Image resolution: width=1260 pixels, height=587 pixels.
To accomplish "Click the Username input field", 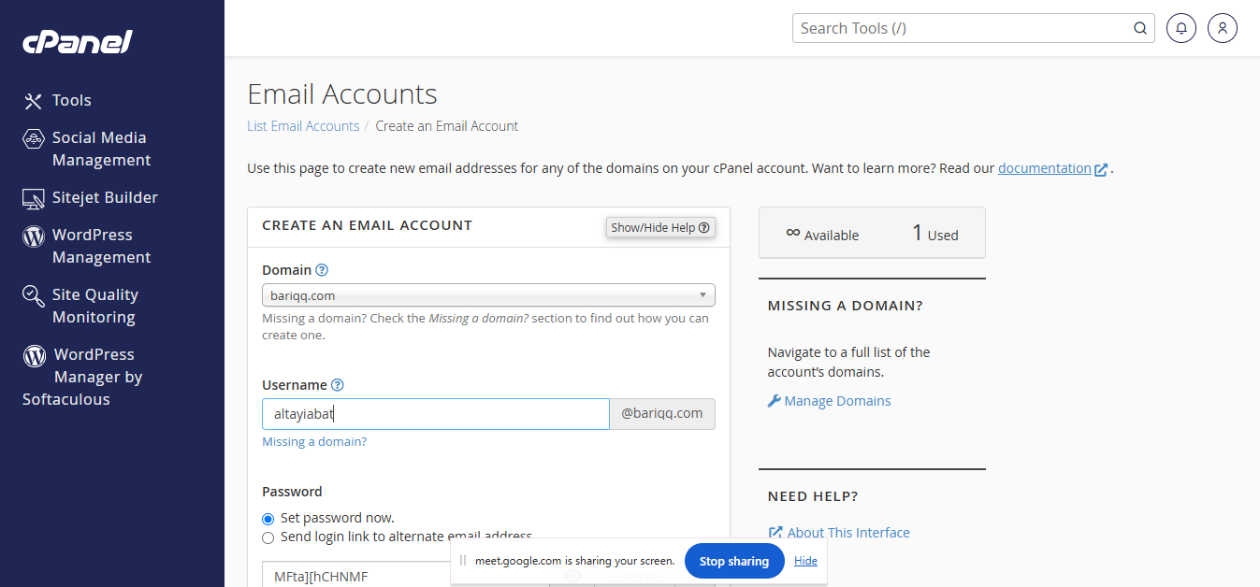I will coord(435,414).
